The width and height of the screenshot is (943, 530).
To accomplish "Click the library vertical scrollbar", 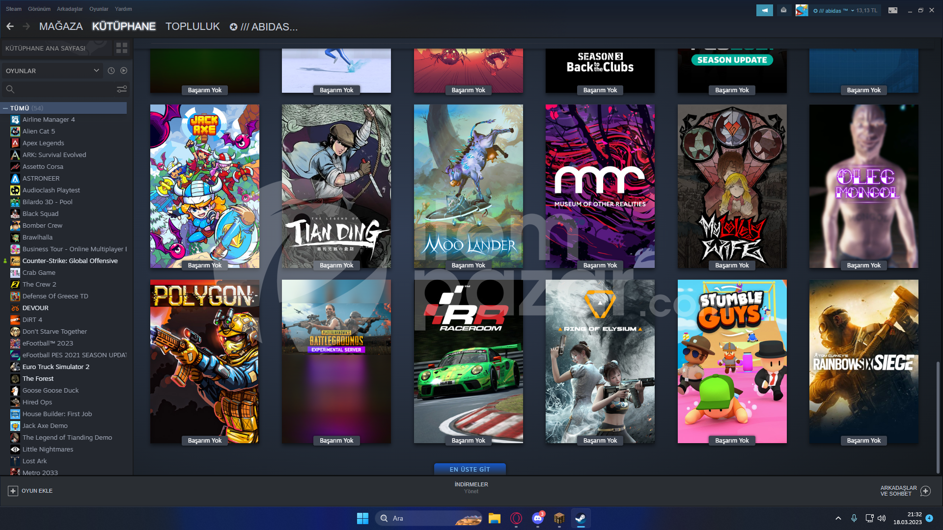I will (938, 417).
